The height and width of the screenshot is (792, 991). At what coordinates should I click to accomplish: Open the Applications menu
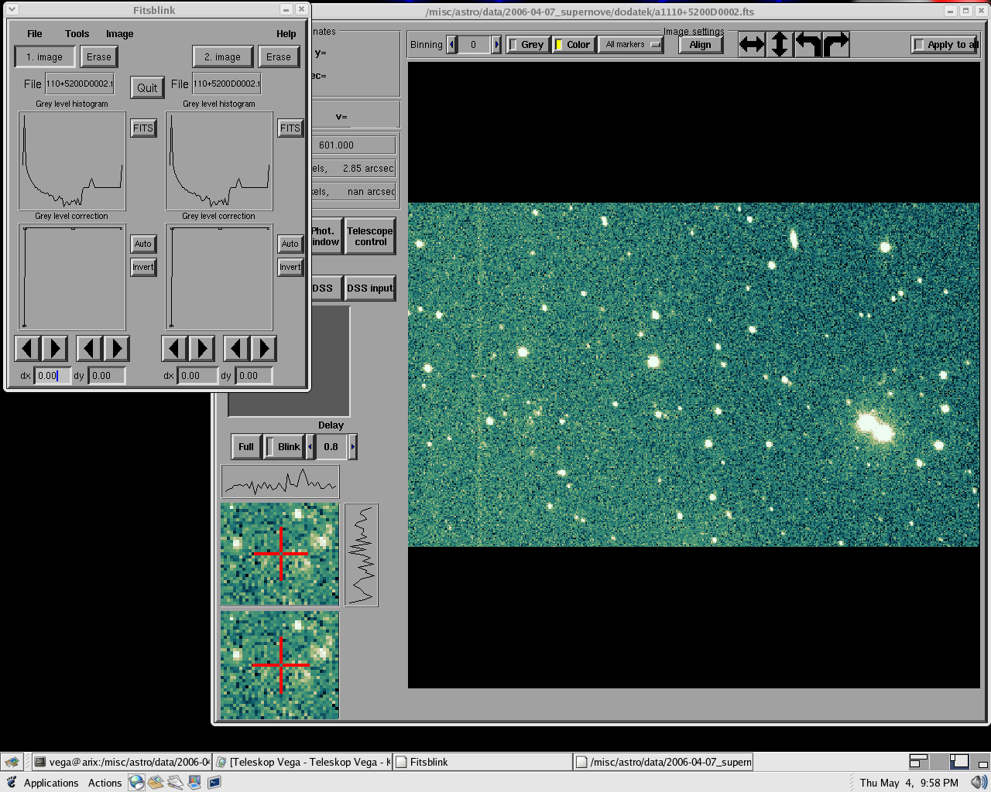[51, 783]
